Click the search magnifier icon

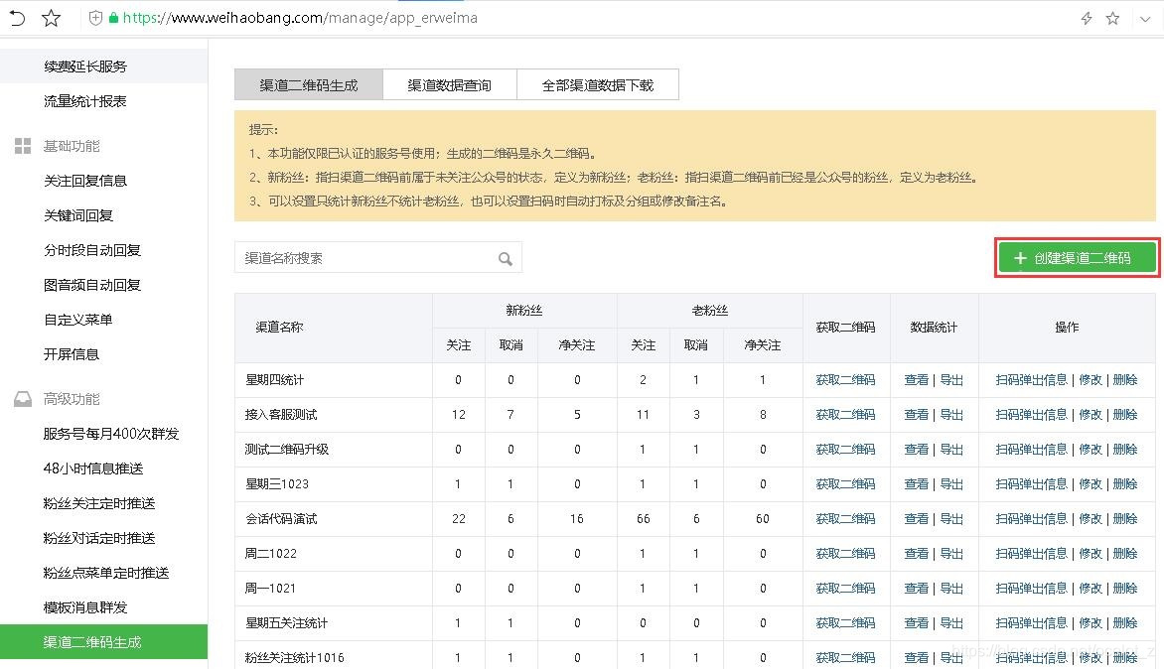[506, 258]
